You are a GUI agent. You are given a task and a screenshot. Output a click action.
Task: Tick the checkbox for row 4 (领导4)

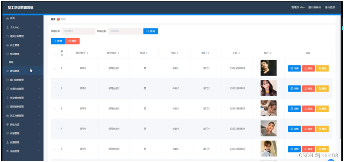click(x=55, y=129)
